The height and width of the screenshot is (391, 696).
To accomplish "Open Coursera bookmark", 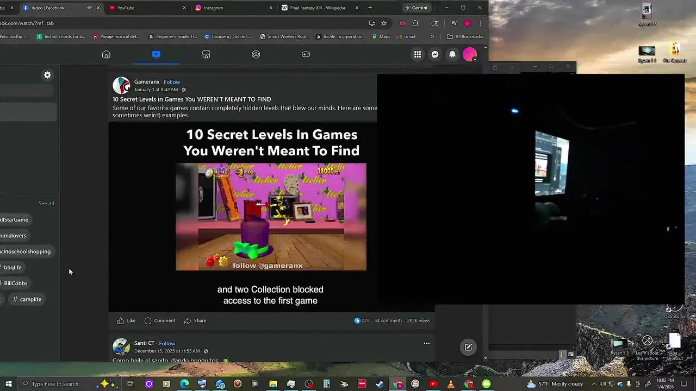I will click(228, 36).
